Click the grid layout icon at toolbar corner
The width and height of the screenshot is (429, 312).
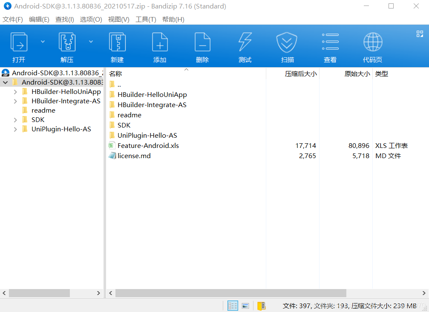420,34
